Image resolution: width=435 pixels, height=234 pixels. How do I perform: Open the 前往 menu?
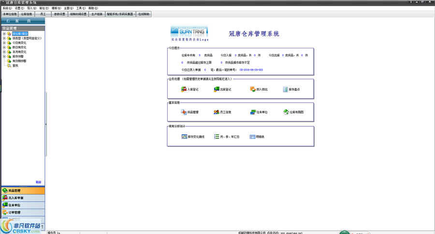click(x=44, y=8)
